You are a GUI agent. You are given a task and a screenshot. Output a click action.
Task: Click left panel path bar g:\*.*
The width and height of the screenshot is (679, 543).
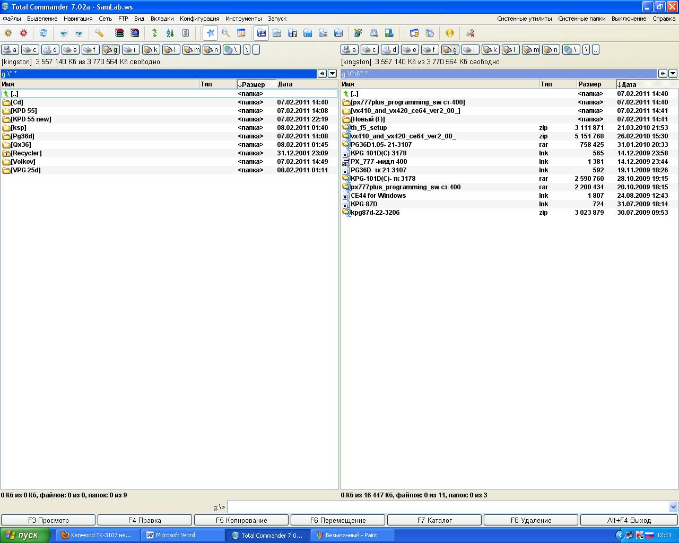159,73
